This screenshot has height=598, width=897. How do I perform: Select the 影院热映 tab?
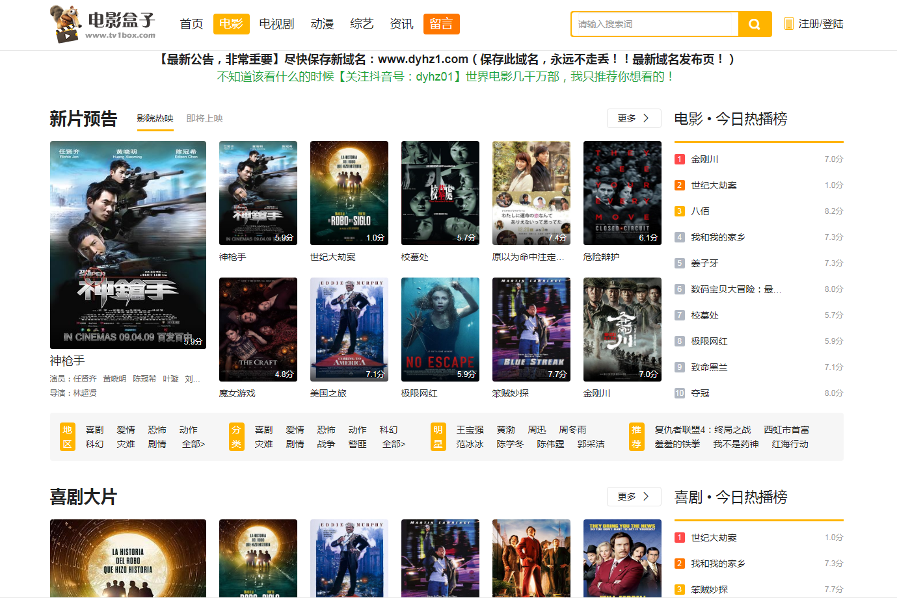coord(155,118)
